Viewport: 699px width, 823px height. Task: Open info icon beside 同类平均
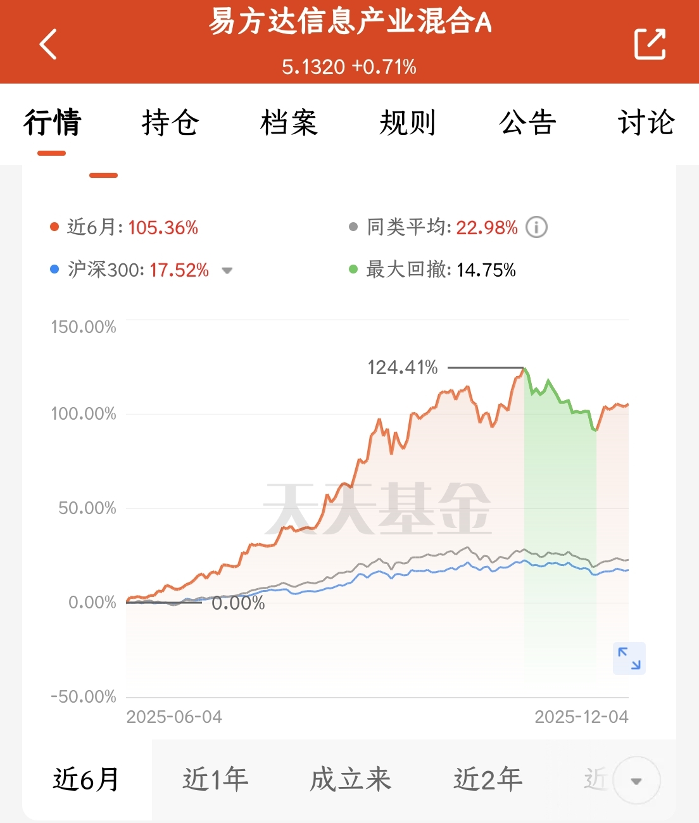[536, 227]
